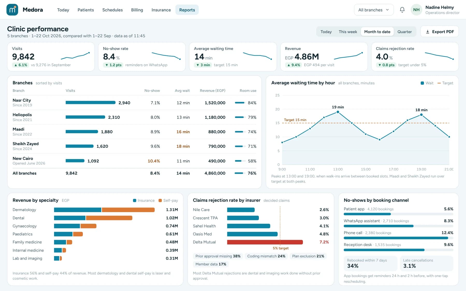Click the Nasr City room use bar
The width and height of the screenshot is (466, 291).
pos(240,103)
